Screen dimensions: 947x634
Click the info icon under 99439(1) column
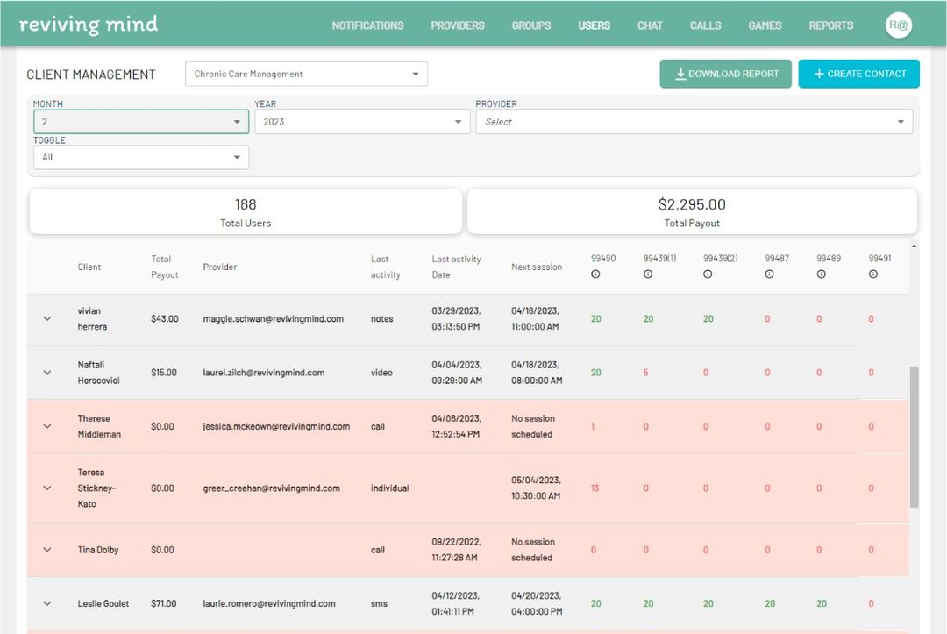[x=648, y=274]
